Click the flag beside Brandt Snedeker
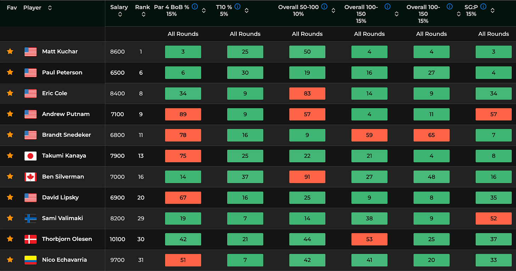The height and width of the screenshot is (271, 516). point(30,135)
